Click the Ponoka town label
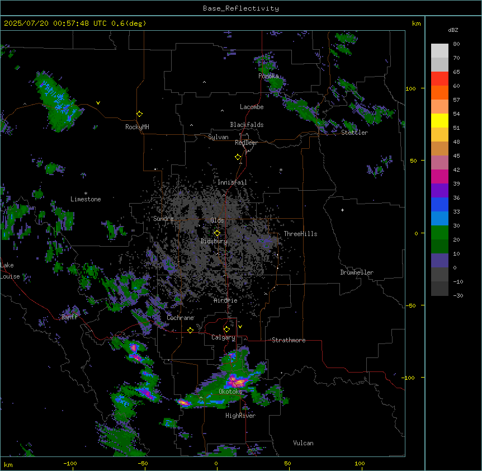The image size is (482, 471). coord(268,76)
